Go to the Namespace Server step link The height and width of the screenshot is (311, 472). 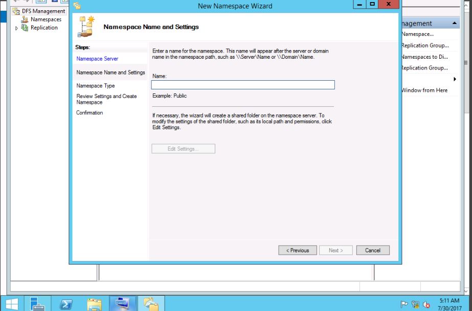(x=97, y=59)
